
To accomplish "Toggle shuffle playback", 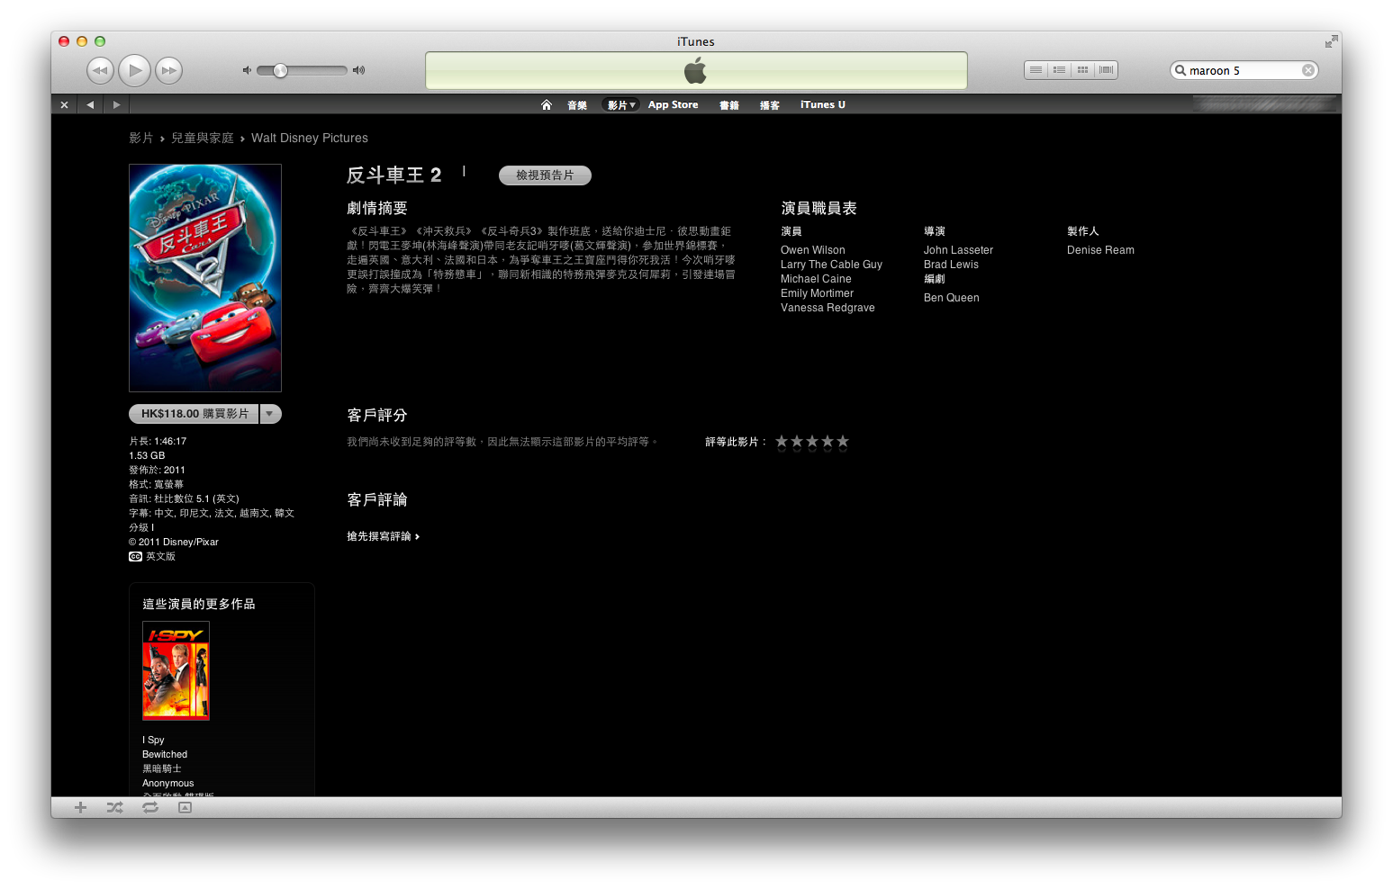I will point(114,807).
